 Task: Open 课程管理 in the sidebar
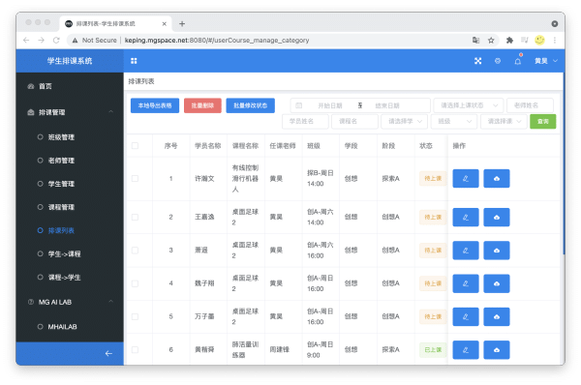pyautogui.click(x=61, y=207)
